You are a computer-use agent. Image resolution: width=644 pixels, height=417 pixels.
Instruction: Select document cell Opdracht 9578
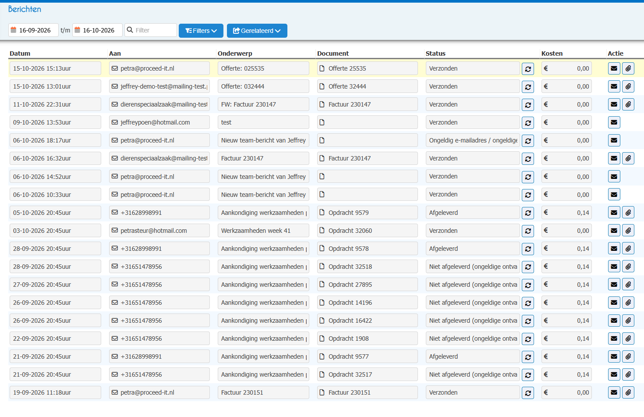tap(368, 249)
